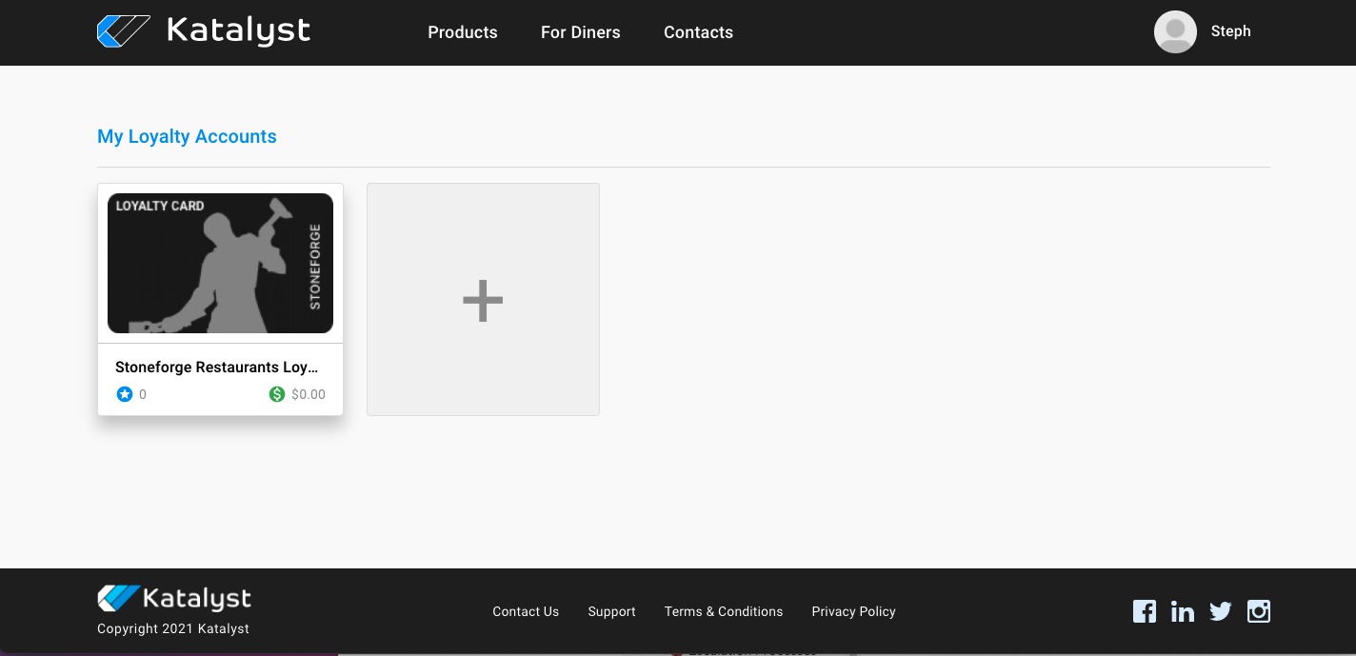
Task: Select the Stoneforge Restaurants Loyalty title
Action: (216, 368)
